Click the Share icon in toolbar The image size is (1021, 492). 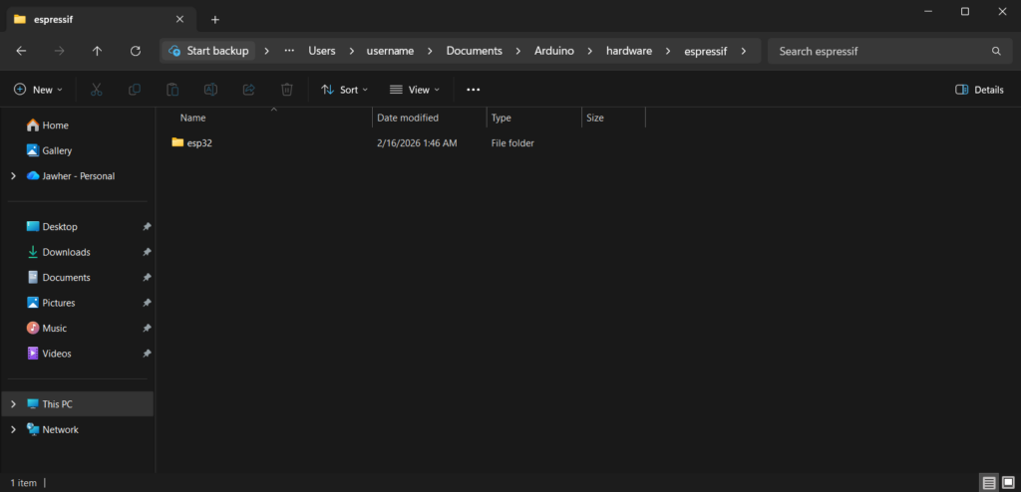(248, 90)
